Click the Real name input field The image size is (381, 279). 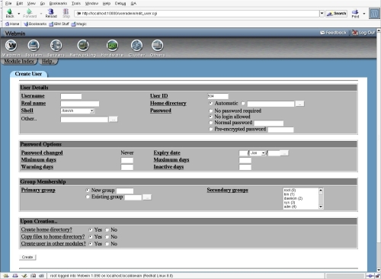(80, 104)
